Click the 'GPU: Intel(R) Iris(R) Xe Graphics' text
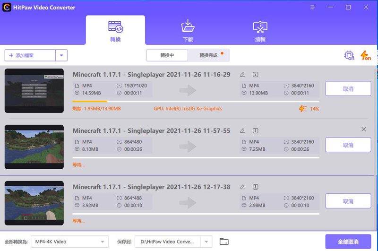Screen dimensions: 378x251 coord(188,109)
